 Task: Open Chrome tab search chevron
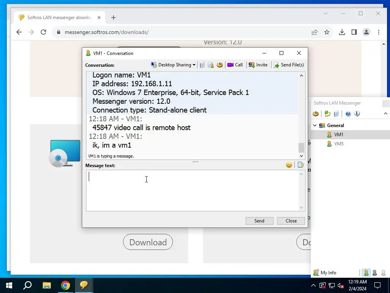pyautogui.click(x=326, y=13)
